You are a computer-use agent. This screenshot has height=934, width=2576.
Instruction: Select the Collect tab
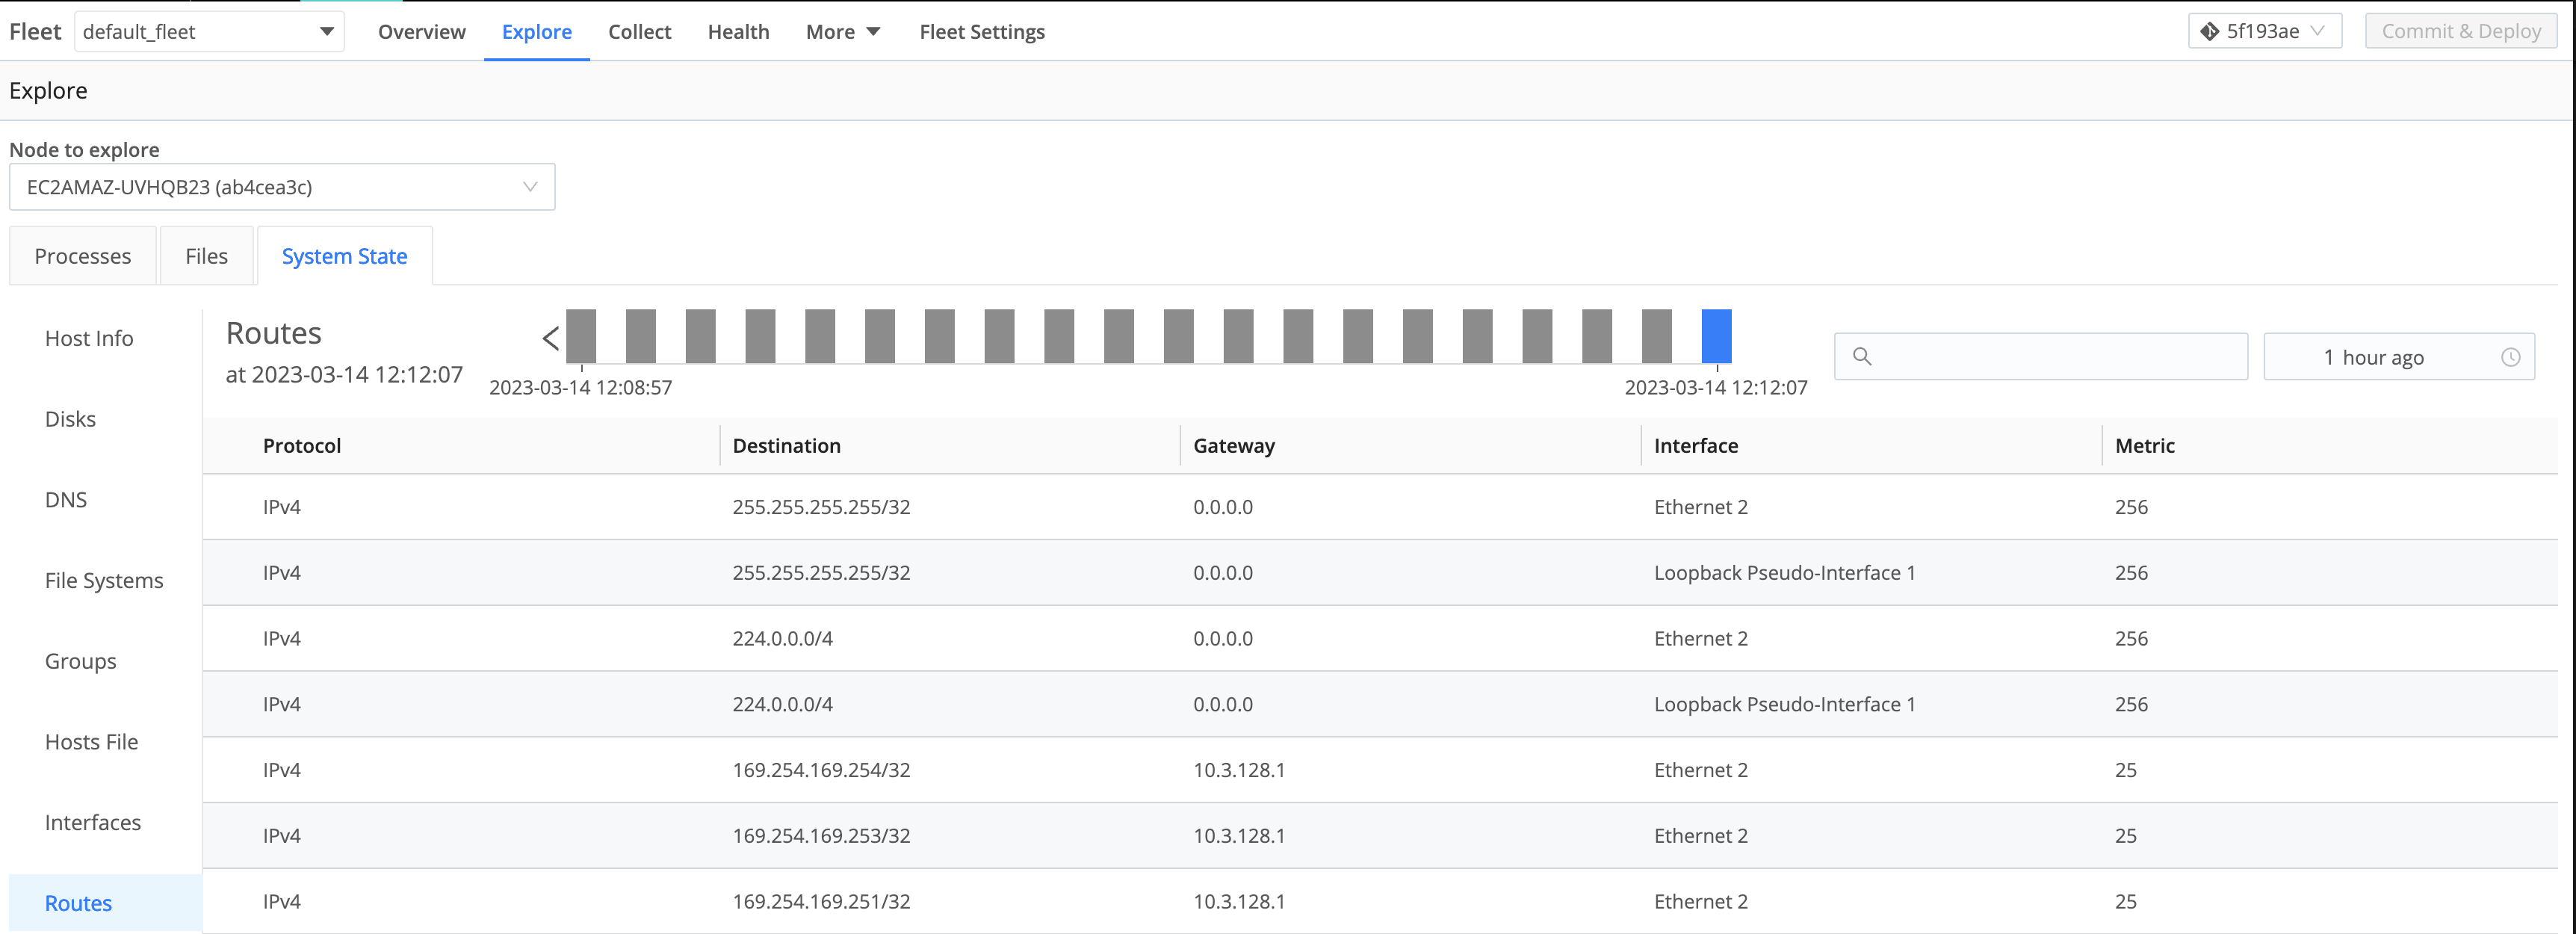pyautogui.click(x=640, y=31)
